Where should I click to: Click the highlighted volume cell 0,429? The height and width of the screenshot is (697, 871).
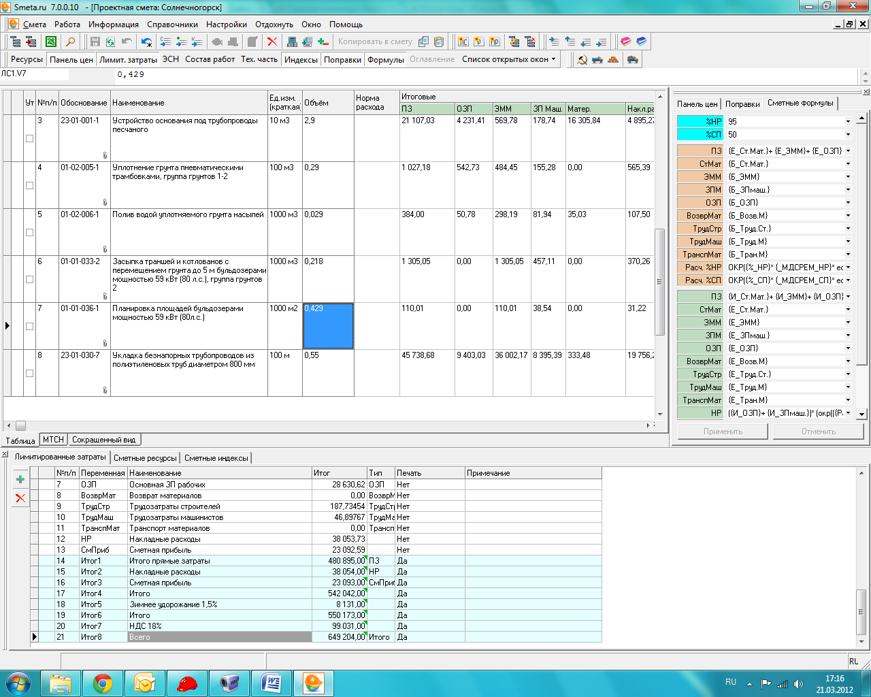click(328, 326)
